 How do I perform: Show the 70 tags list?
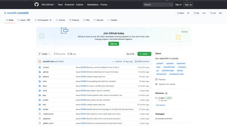point(72,54)
